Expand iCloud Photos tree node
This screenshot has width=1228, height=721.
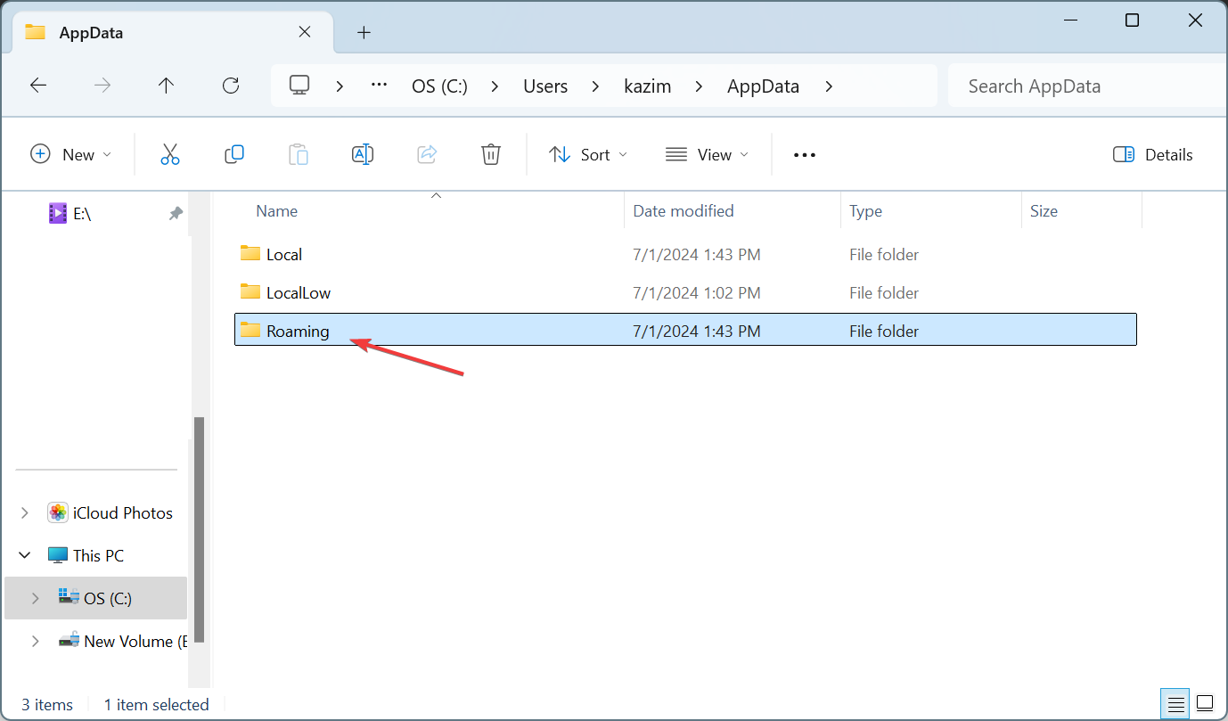(x=25, y=512)
